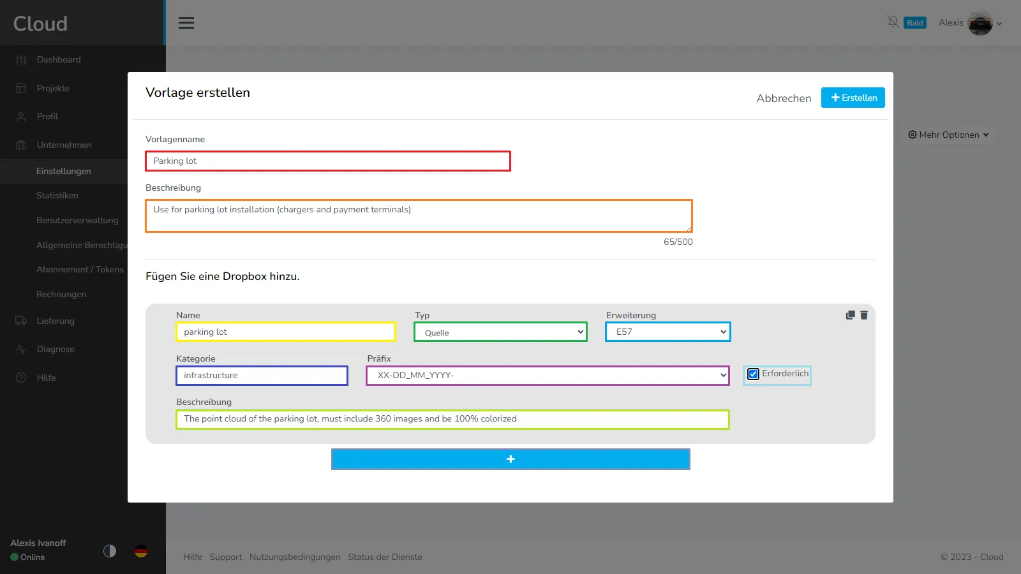Click the Mehr Optionen gear icon
The image size is (1021, 574).
click(x=913, y=135)
